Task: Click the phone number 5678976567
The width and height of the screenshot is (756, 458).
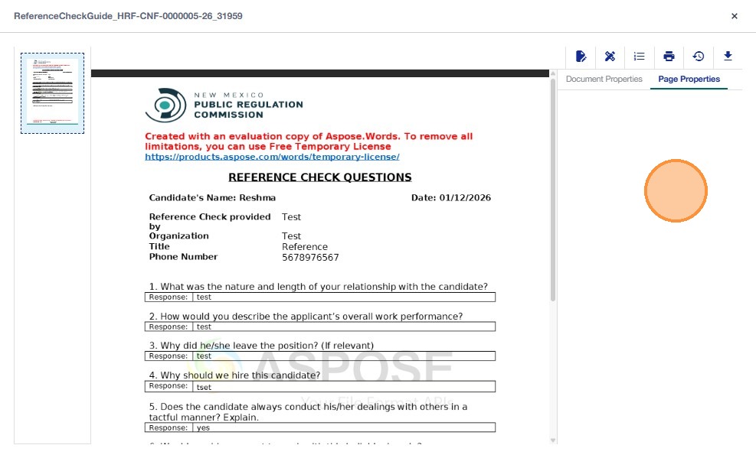Action: click(x=310, y=258)
